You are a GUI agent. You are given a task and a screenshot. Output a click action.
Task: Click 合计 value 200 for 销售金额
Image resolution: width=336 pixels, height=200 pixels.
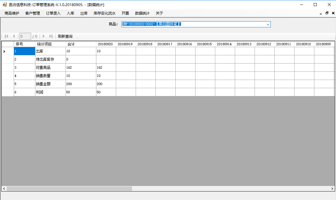81,84
